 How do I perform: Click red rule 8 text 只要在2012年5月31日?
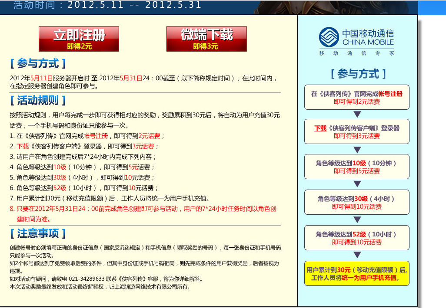pyautogui.click(x=143, y=214)
